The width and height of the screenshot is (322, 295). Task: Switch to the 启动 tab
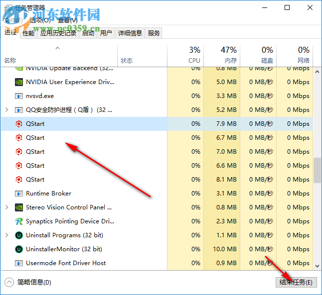point(88,33)
